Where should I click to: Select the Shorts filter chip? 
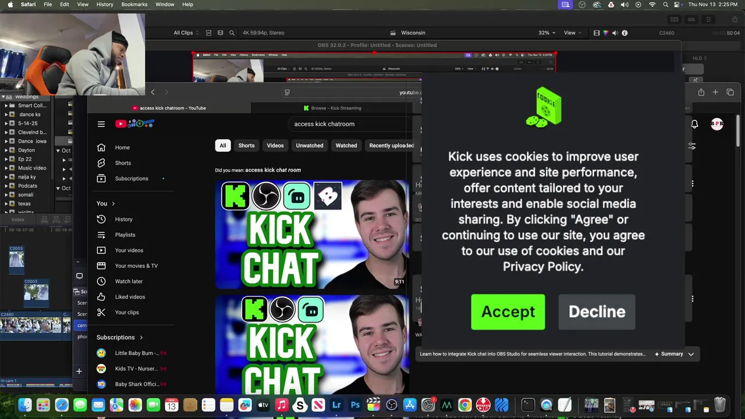click(x=246, y=145)
